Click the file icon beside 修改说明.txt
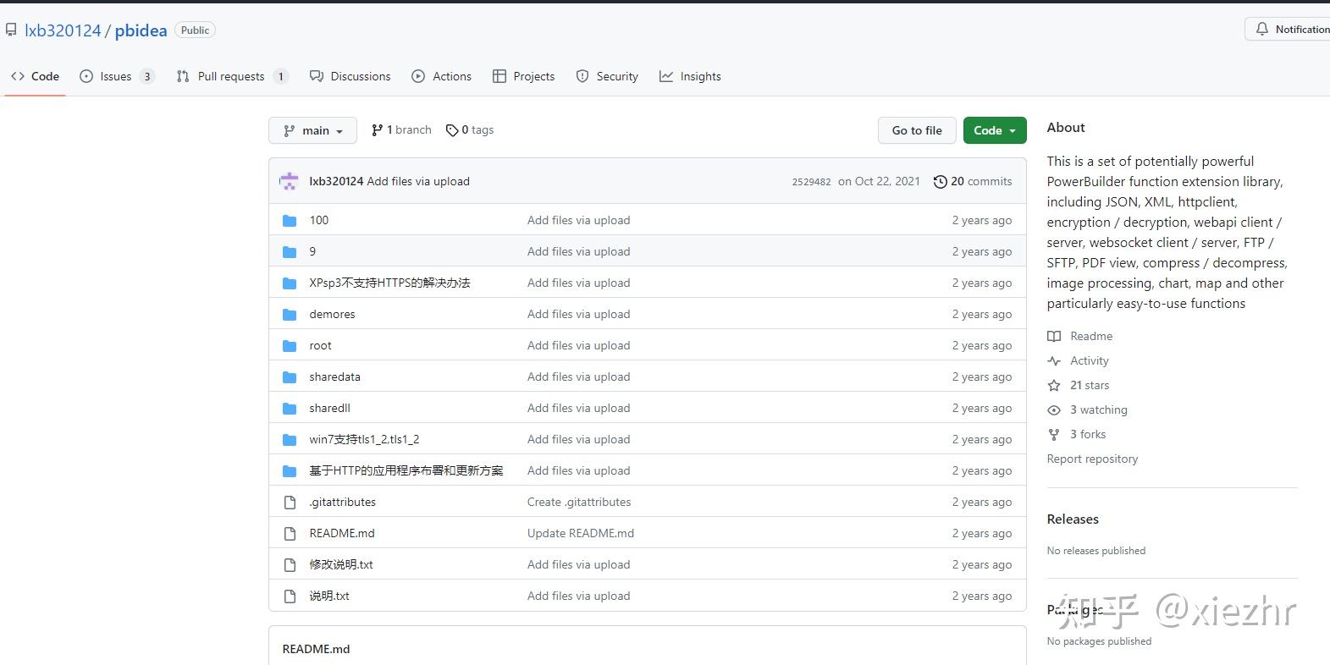Viewport: 1330px width, 665px height. coord(290,564)
